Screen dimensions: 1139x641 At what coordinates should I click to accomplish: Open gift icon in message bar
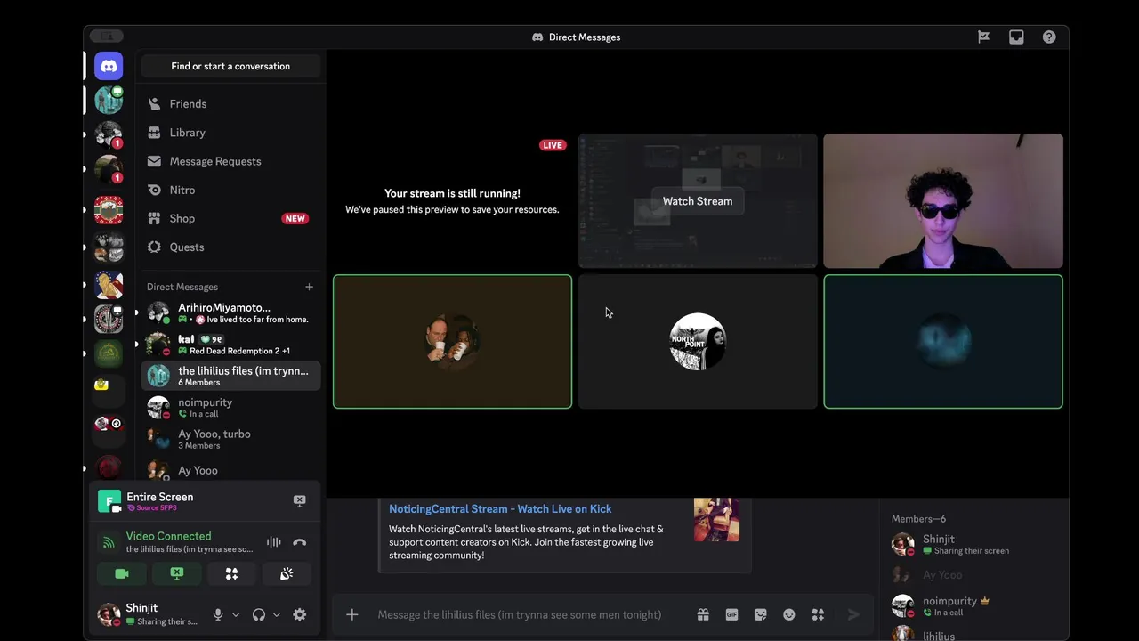(703, 614)
